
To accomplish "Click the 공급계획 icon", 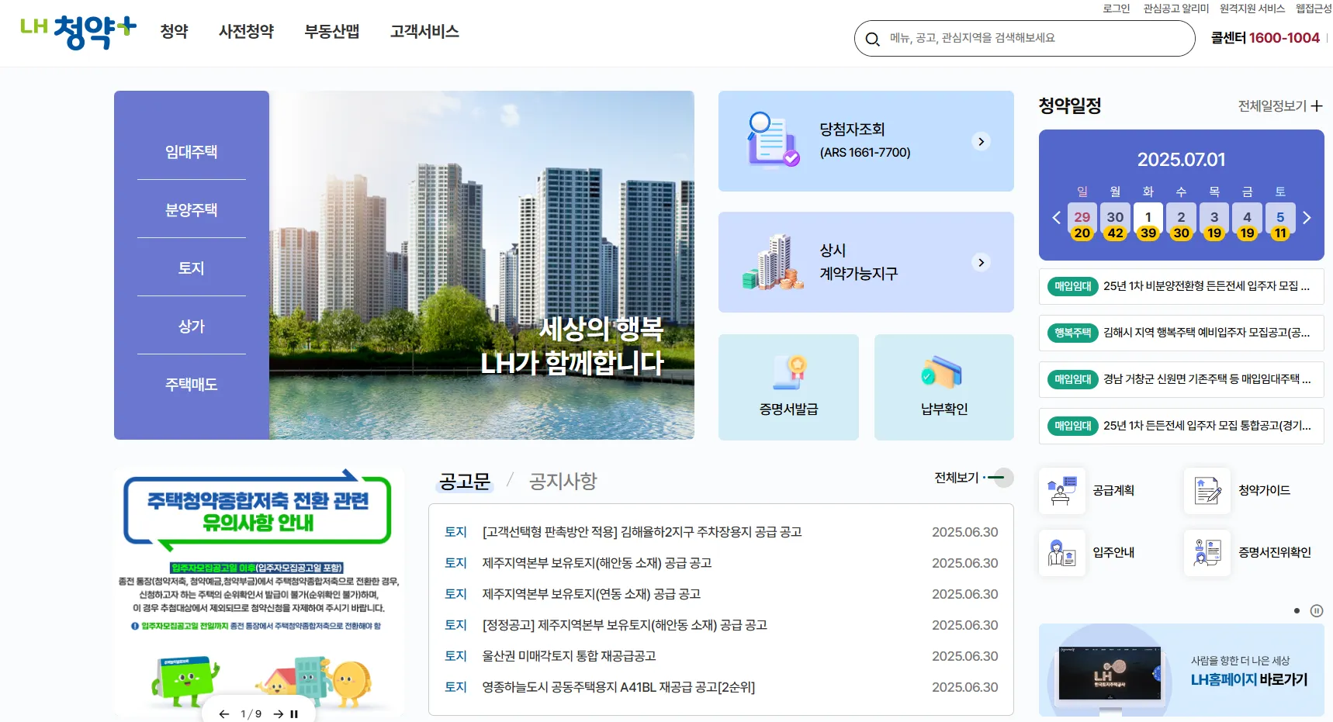I will tap(1062, 491).
